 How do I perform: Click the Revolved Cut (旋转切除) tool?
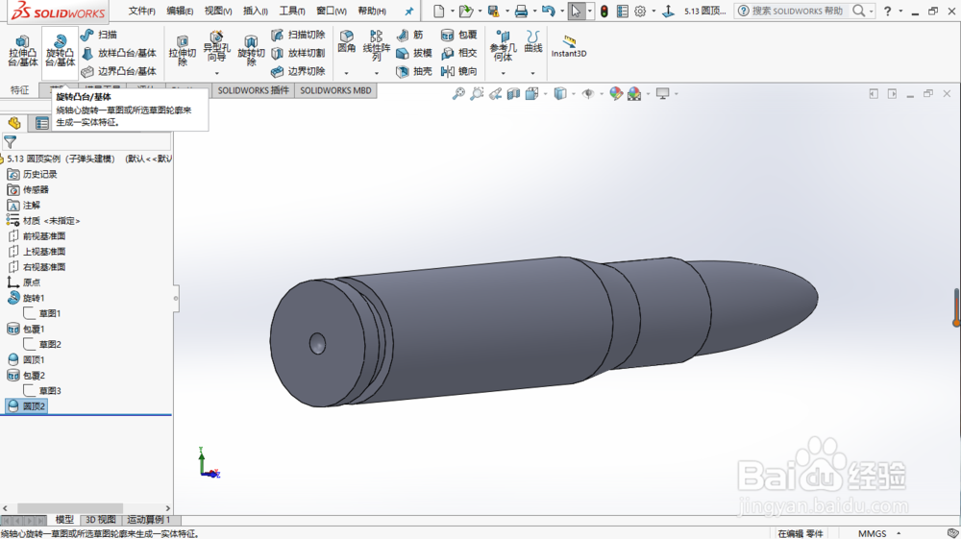coord(251,52)
